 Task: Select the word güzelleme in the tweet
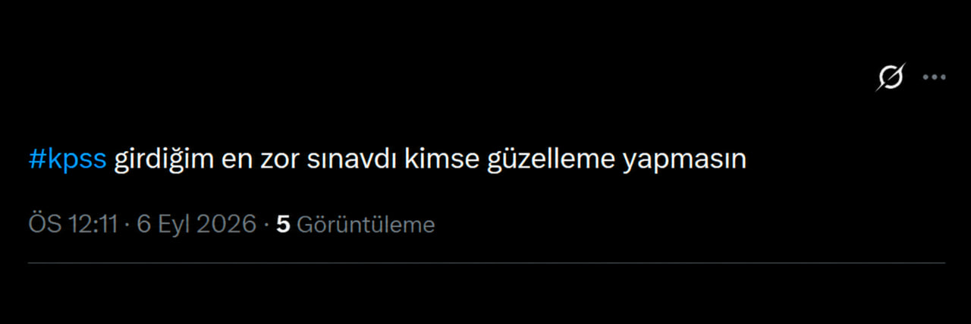tap(551, 160)
